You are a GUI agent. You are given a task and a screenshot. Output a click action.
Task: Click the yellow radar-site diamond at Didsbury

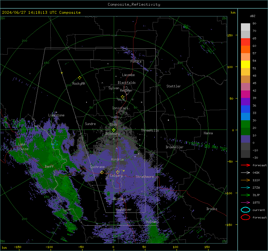pyautogui.click(x=113, y=130)
